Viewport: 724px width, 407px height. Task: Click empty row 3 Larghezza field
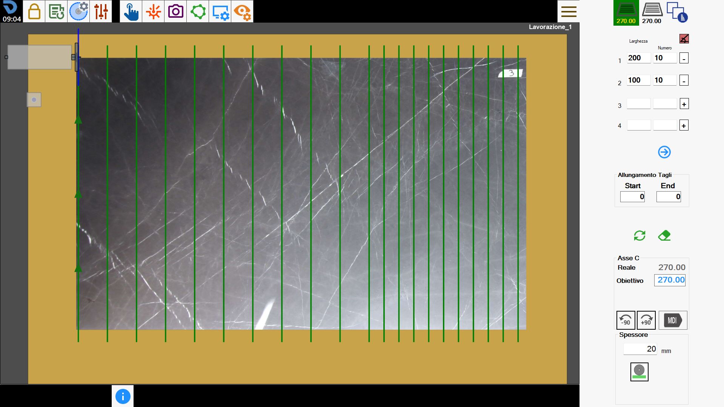[x=639, y=104]
